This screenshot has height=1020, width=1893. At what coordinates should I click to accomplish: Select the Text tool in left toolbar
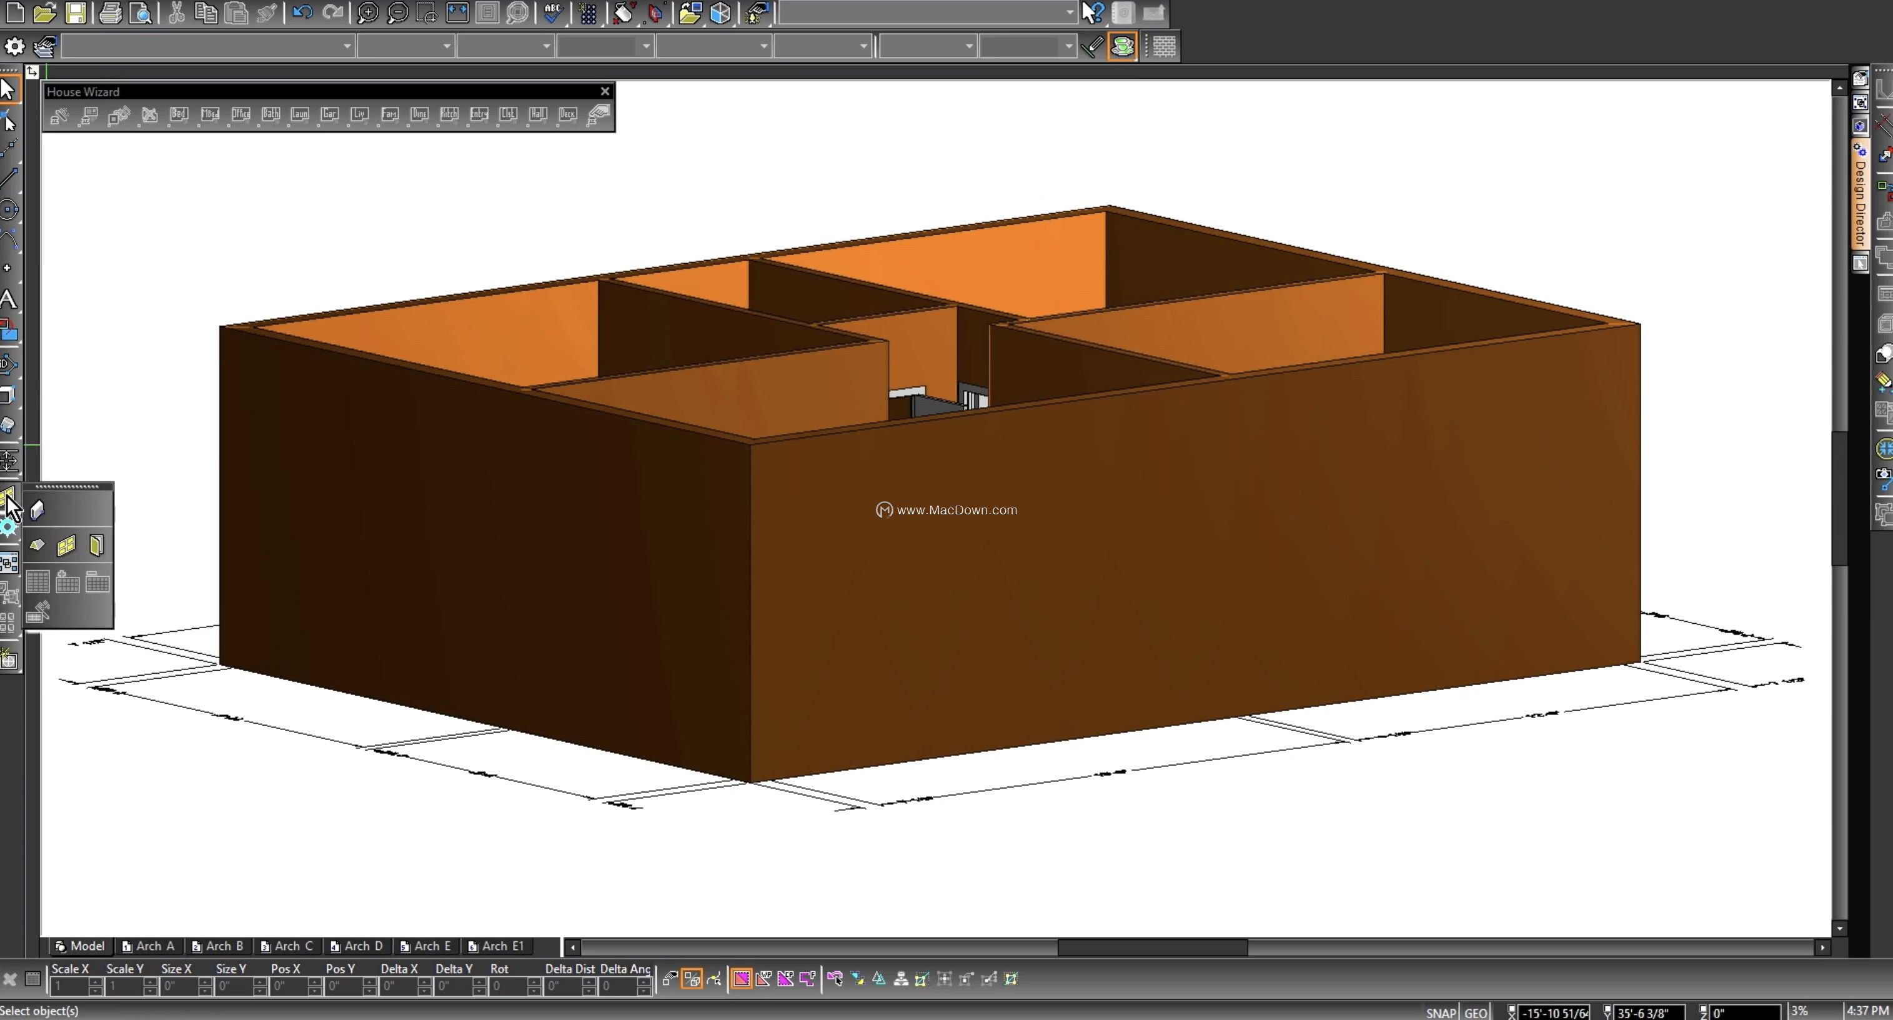pos(8,299)
